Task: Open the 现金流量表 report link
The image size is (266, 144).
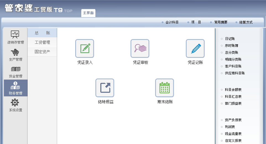Action: click(x=233, y=134)
